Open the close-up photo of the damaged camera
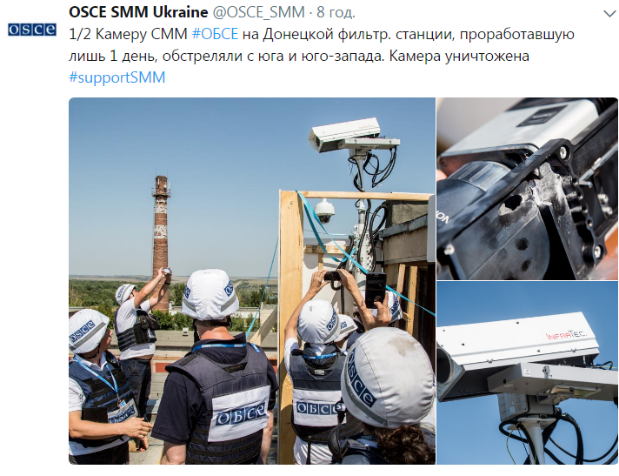Viewport: 619px width, 476px height. [527, 189]
